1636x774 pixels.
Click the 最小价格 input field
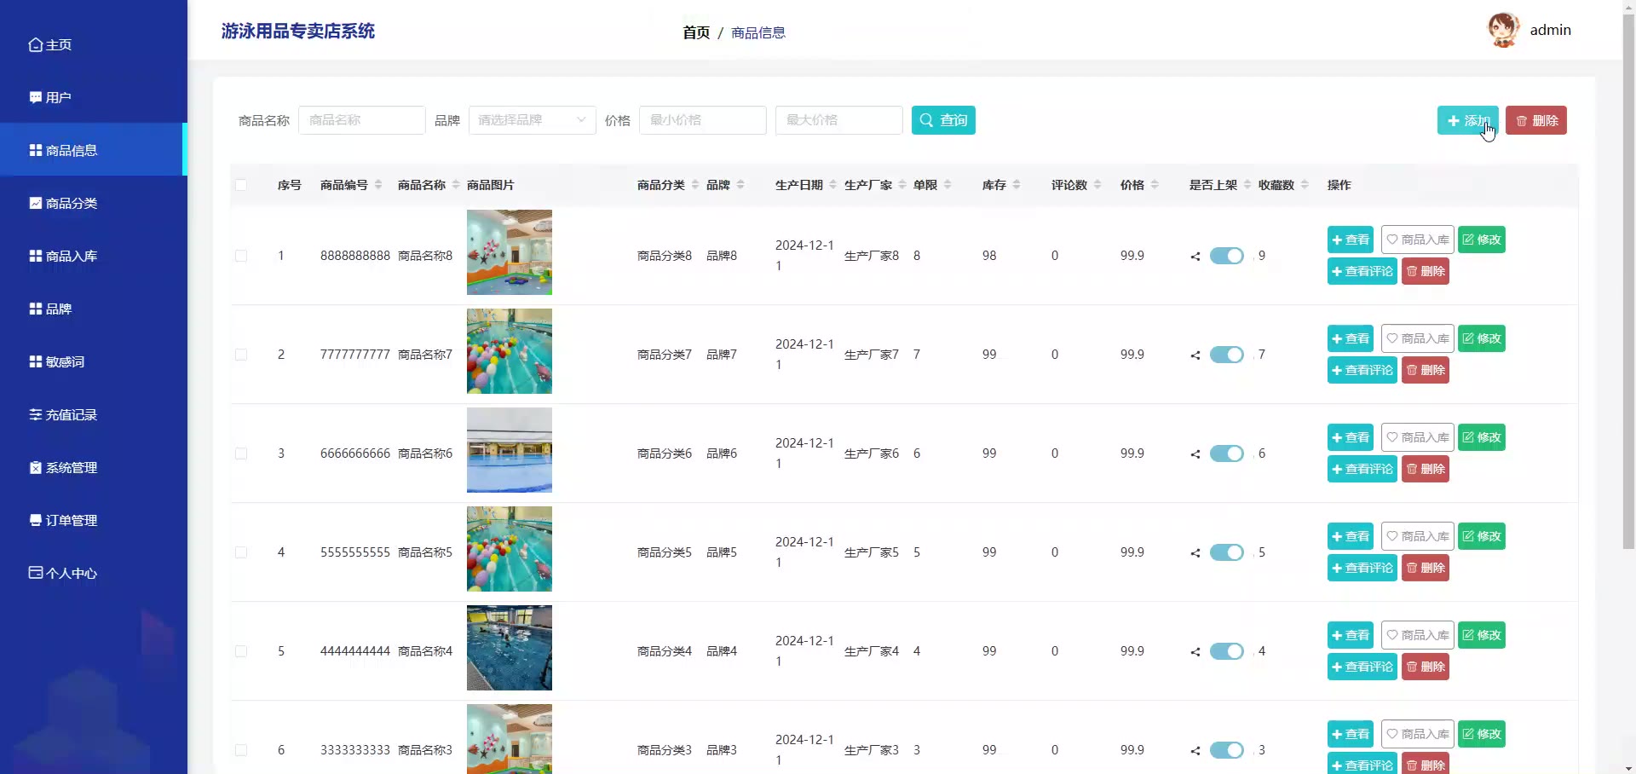(x=702, y=120)
